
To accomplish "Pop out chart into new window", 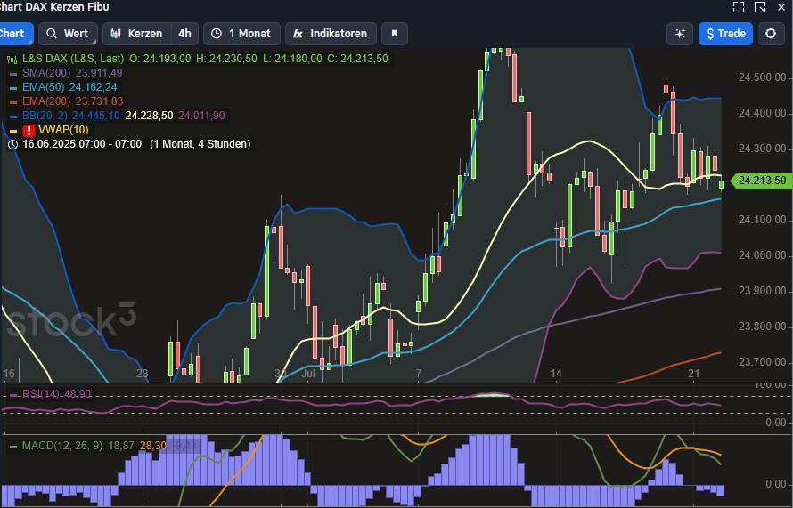I will (x=760, y=7).
